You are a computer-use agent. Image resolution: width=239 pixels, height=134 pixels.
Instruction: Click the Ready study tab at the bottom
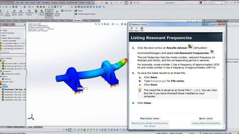[x=30, y=127]
